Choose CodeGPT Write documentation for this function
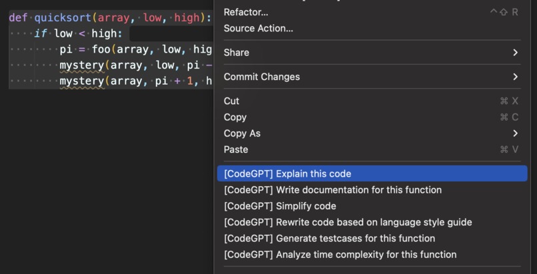The width and height of the screenshot is (537, 274). (372, 190)
